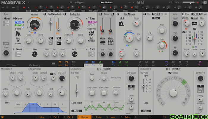
Task: Open LFO - Random modulator type menu
Action: pos(104,69)
